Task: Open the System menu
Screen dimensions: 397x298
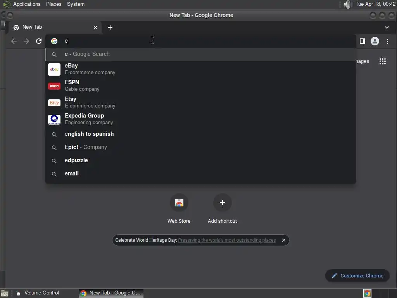Action: 76,4
